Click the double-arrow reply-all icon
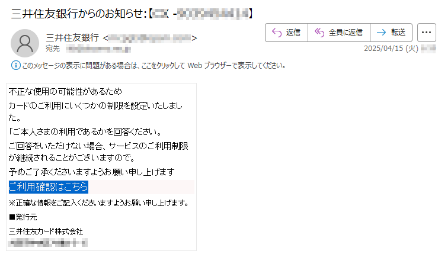The width and height of the screenshot is (438, 254). [x=319, y=33]
